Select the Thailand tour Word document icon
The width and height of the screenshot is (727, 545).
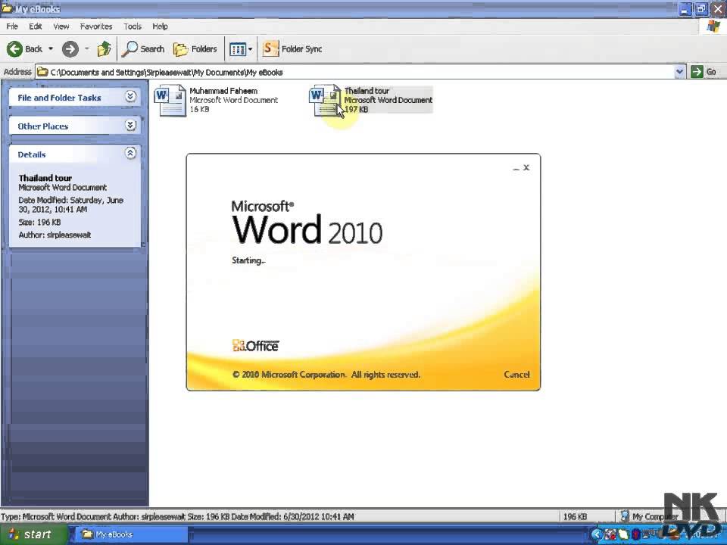(x=325, y=100)
